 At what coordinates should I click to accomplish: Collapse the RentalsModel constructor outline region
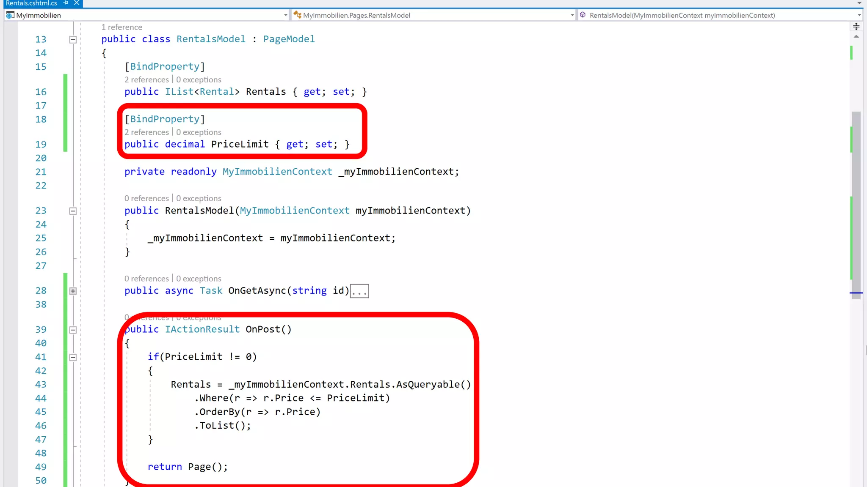click(x=73, y=211)
